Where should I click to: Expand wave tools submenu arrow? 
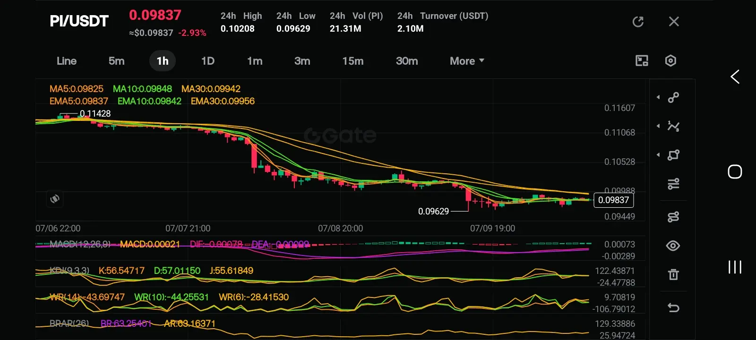point(658,126)
